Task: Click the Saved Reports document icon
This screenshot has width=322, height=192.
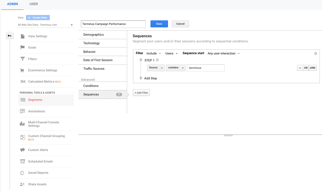Action: (x=22, y=173)
